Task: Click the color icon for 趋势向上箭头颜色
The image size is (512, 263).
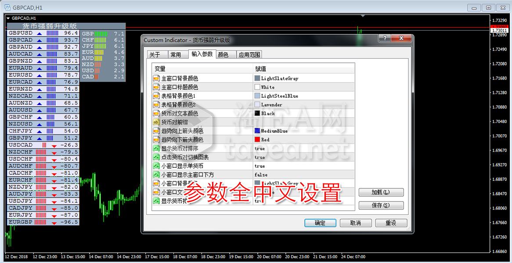Action: click(x=156, y=131)
